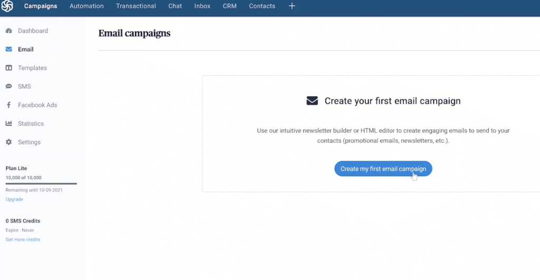Click the Email envelope sidebar icon

pyautogui.click(x=9, y=50)
